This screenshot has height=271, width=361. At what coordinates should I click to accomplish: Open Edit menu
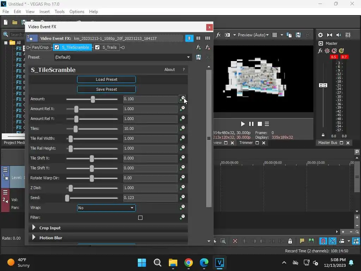click(x=17, y=12)
